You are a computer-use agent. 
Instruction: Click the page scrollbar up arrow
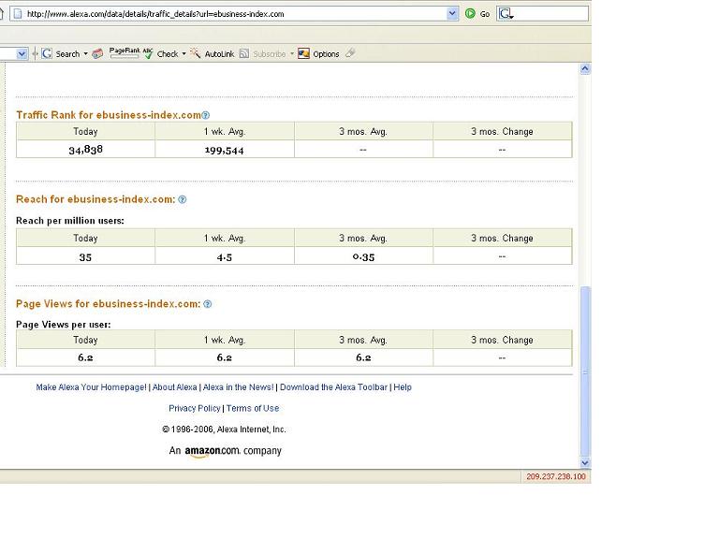(585, 69)
